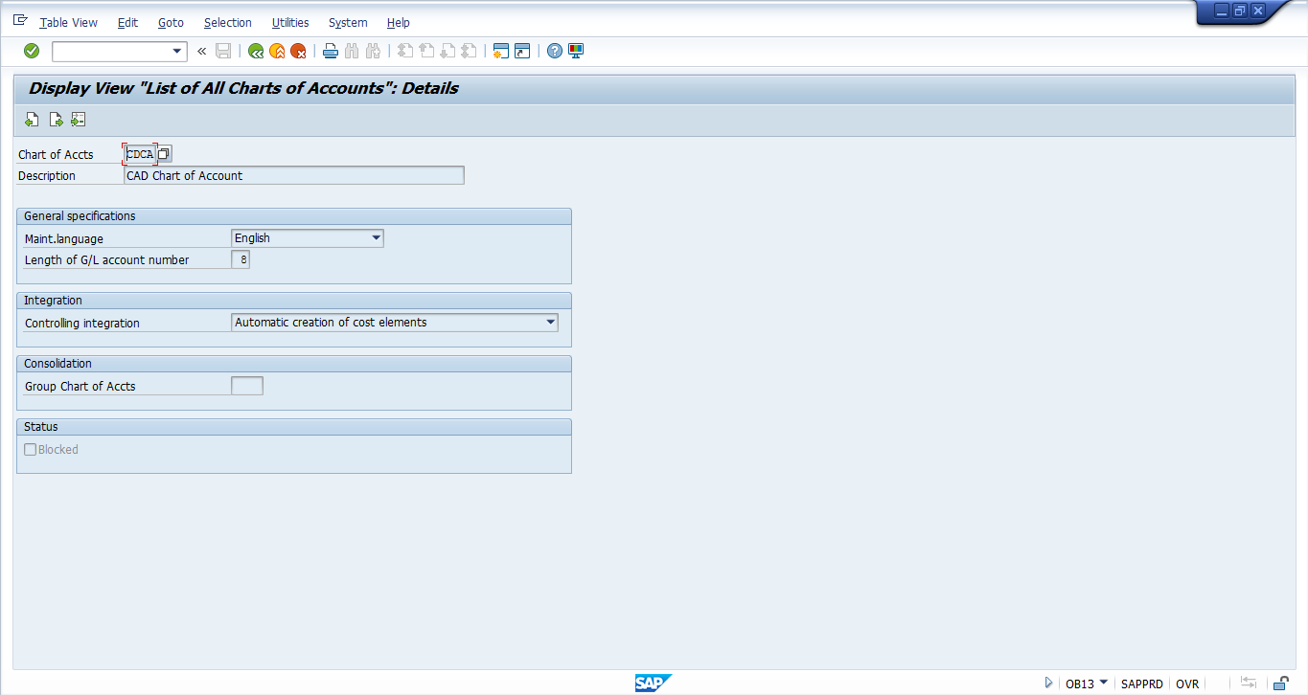Click the Length of G/L account number label

pyautogui.click(x=107, y=259)
